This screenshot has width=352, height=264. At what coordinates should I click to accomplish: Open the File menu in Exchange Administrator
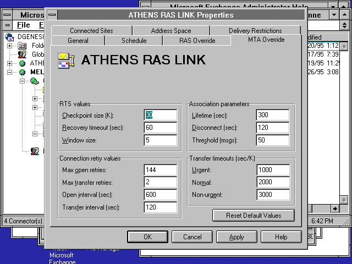click(x=24, y=25)
